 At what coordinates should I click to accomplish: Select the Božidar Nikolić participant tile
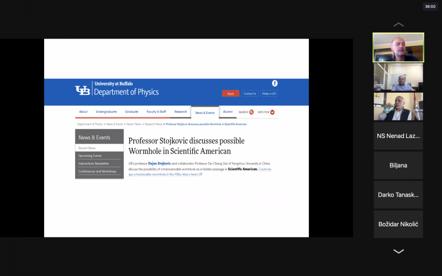point(398,224)
